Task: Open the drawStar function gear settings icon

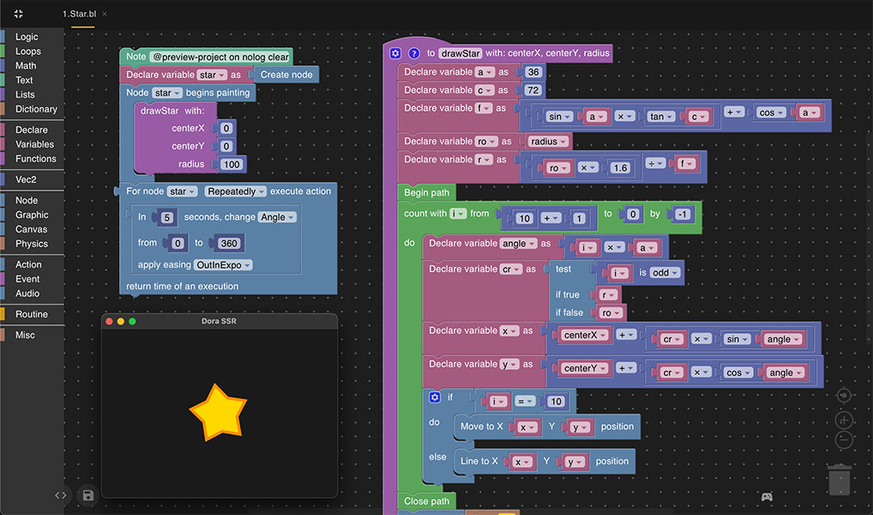Action: pyautogui.click(x=395, y=53)
